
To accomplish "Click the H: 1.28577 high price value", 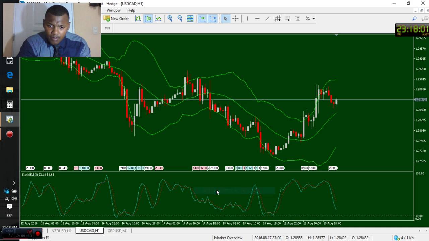I will coord(316,238).
